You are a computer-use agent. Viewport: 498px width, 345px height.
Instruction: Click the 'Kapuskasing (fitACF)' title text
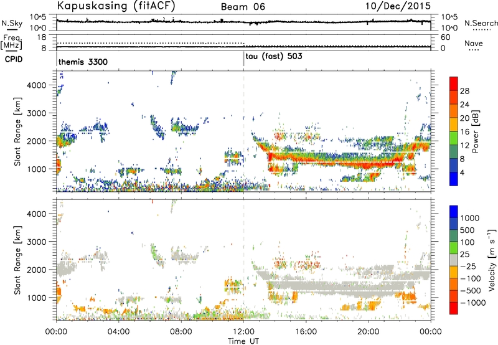click(x=116, y=6)
